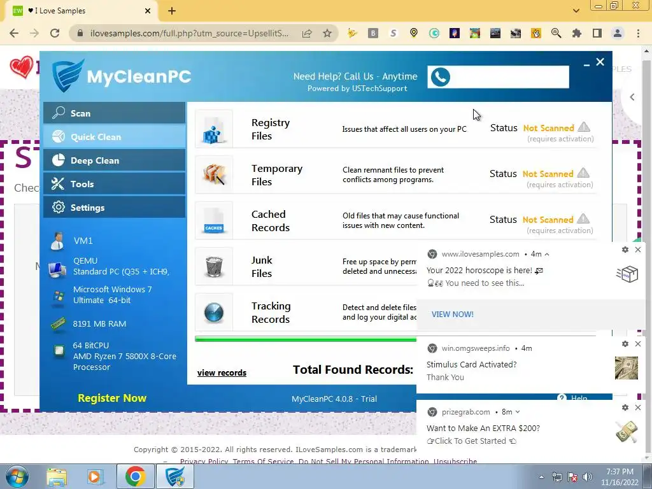Open a new Chrome tab
This screenshot has width=652, height=489.
[x=172, y=11]
